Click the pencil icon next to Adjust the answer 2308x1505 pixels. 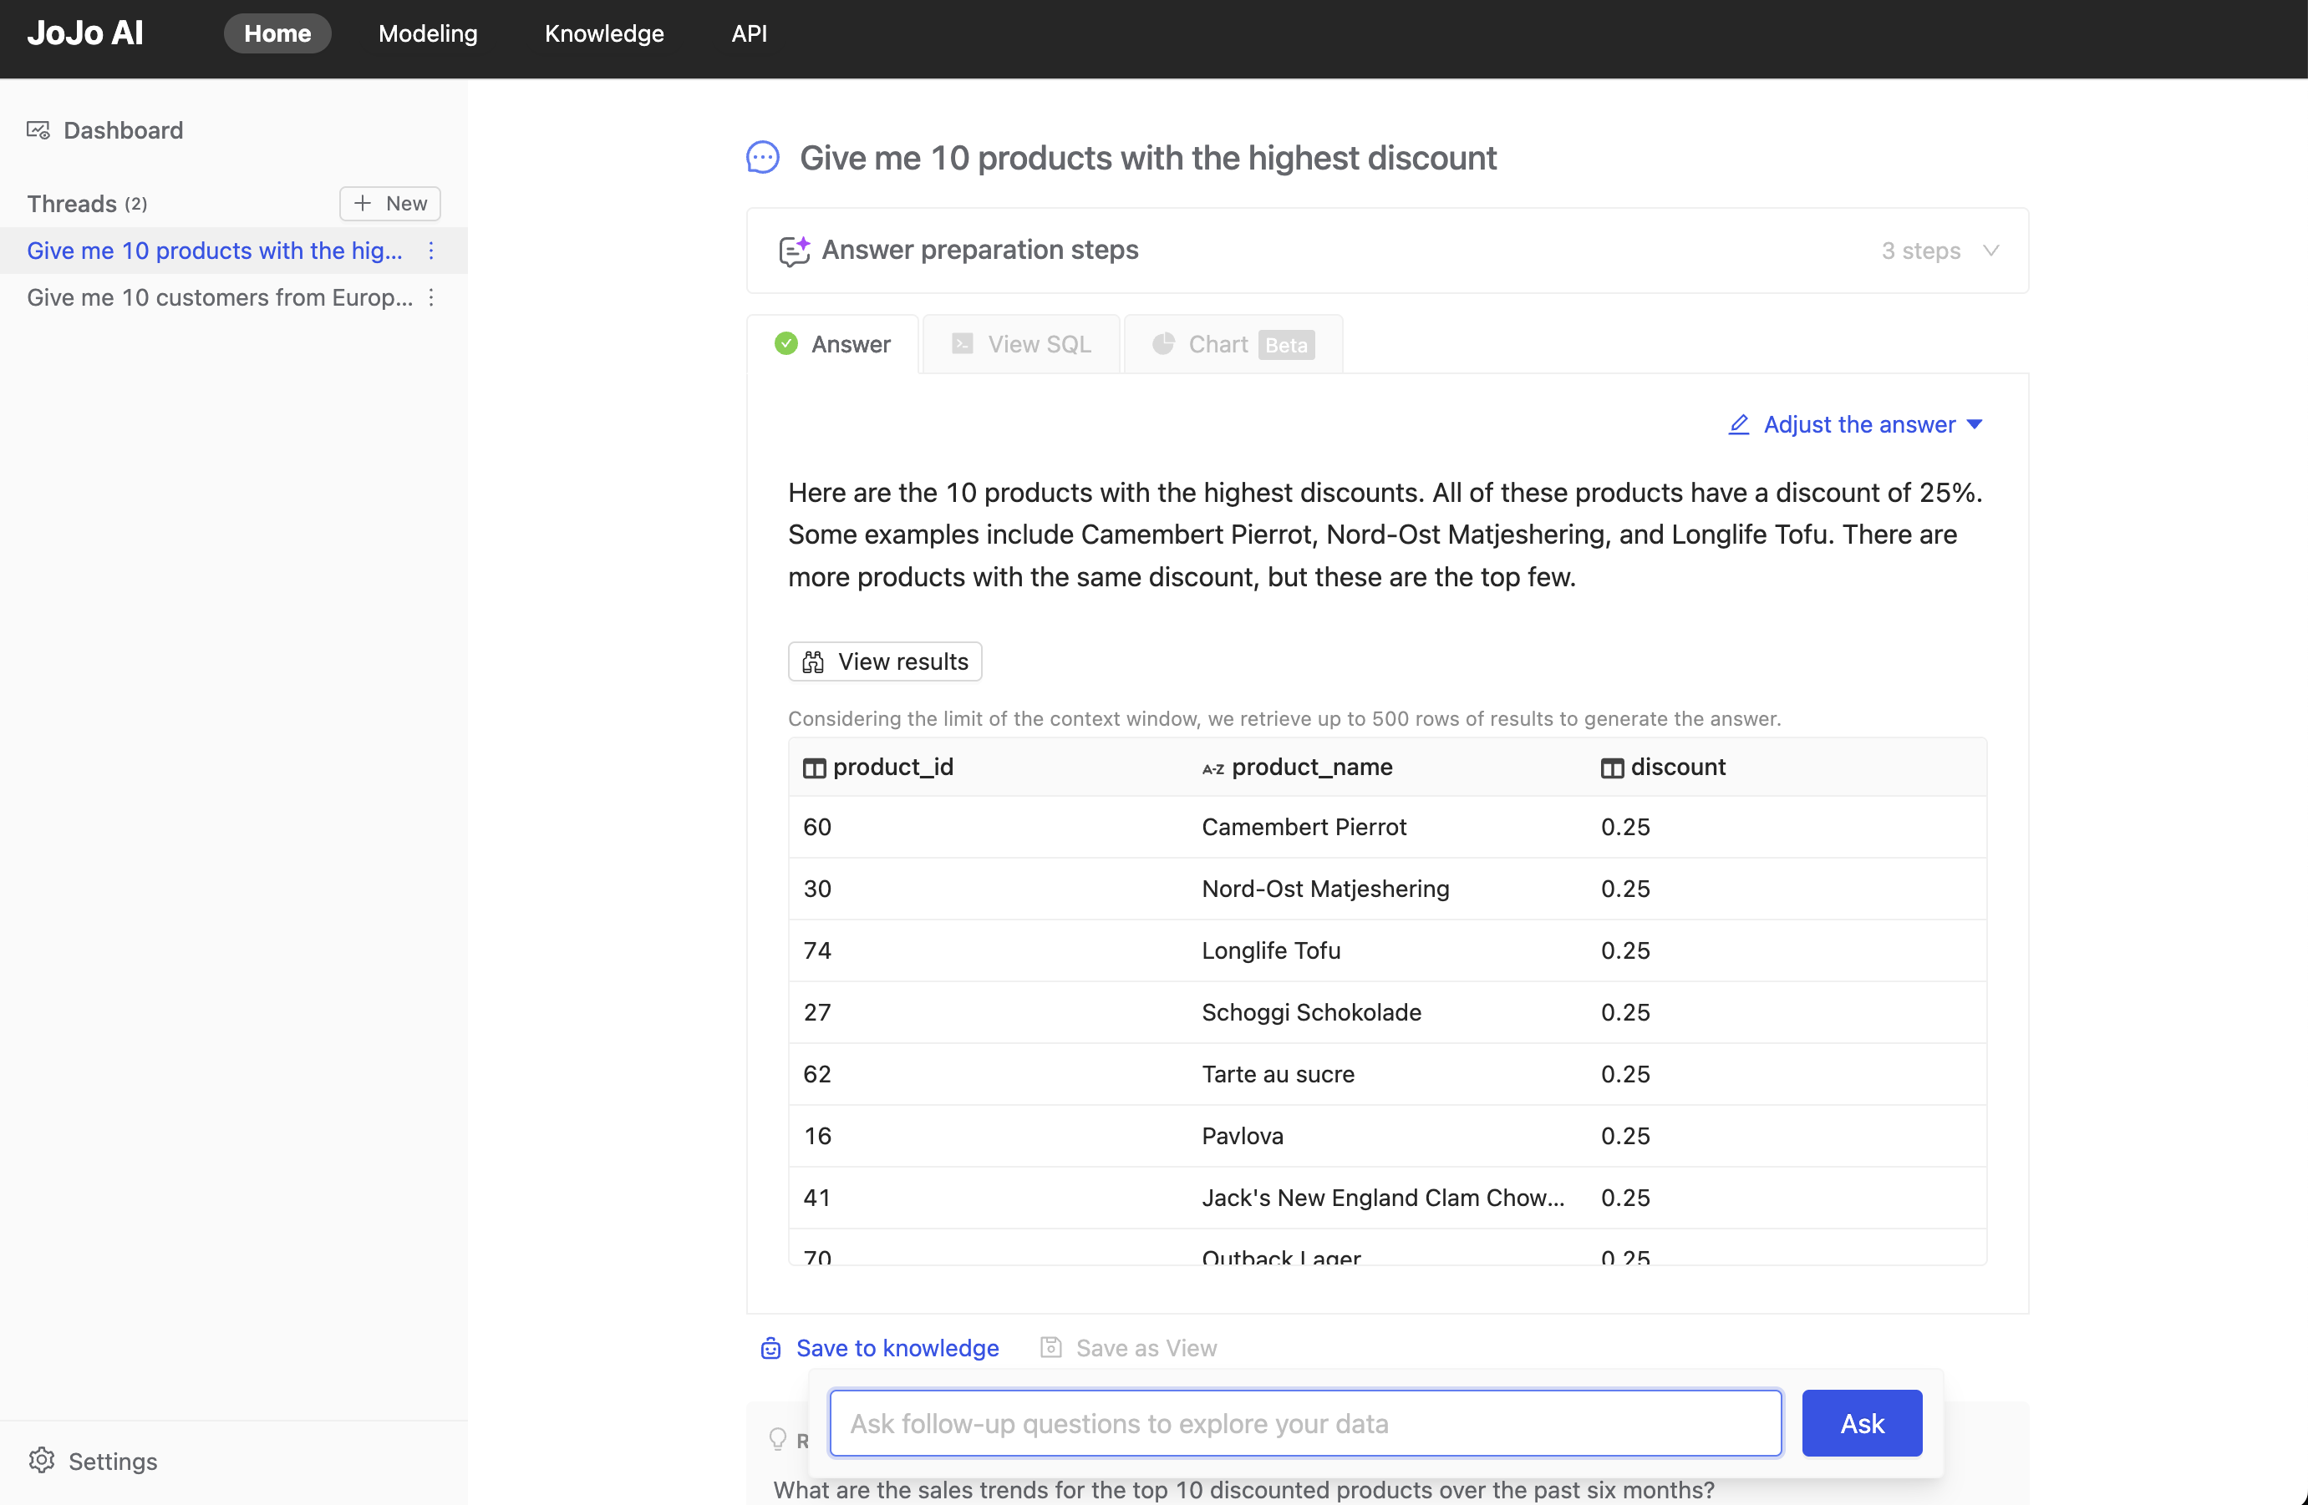point(1738,424)
